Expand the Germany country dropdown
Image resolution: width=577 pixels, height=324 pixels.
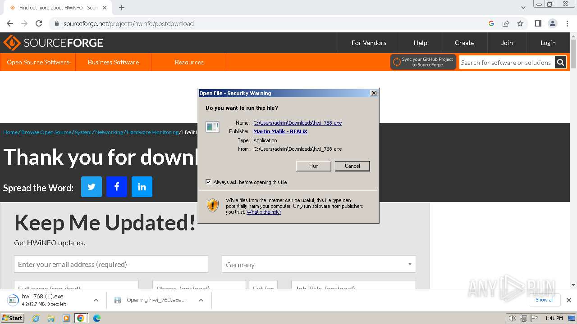click(319, 264)
